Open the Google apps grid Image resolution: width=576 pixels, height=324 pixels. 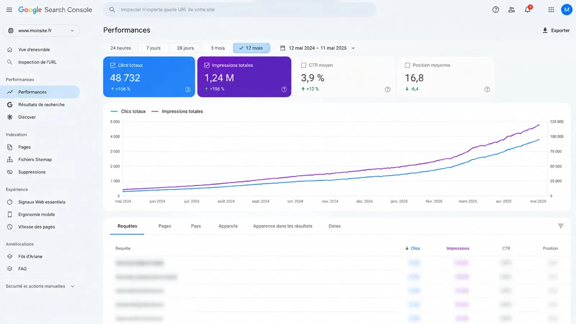click(x=551, y=10)
